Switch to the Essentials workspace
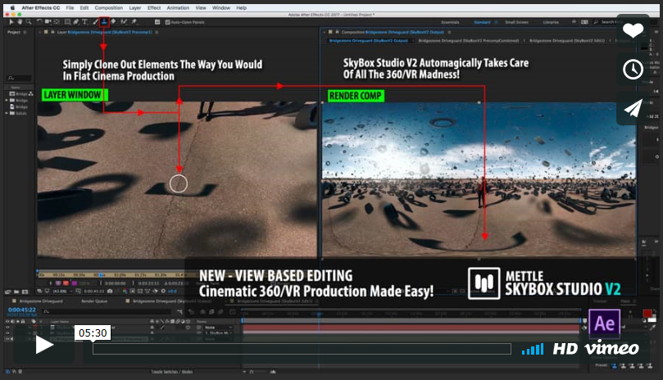Screen dimensions: 663x380 pos(450,22)
